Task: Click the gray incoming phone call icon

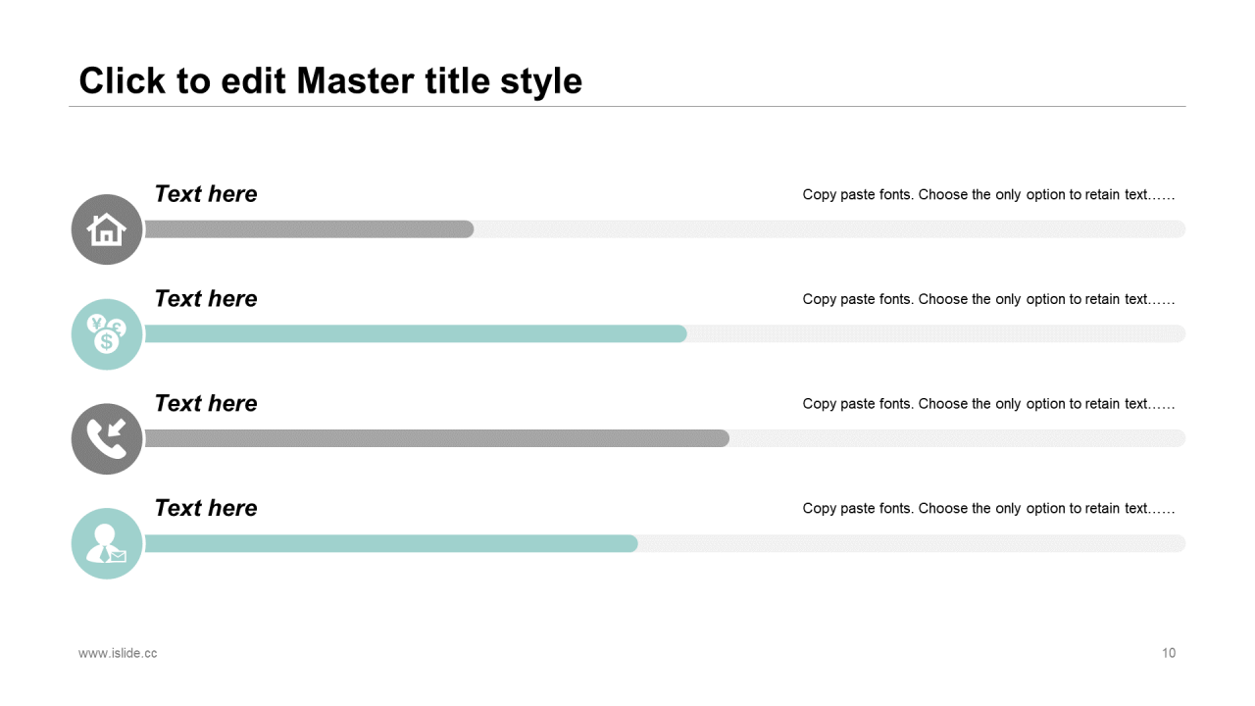Action: point(107,439)
